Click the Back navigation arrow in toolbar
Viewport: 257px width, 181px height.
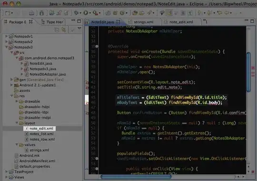pos(227,13)
